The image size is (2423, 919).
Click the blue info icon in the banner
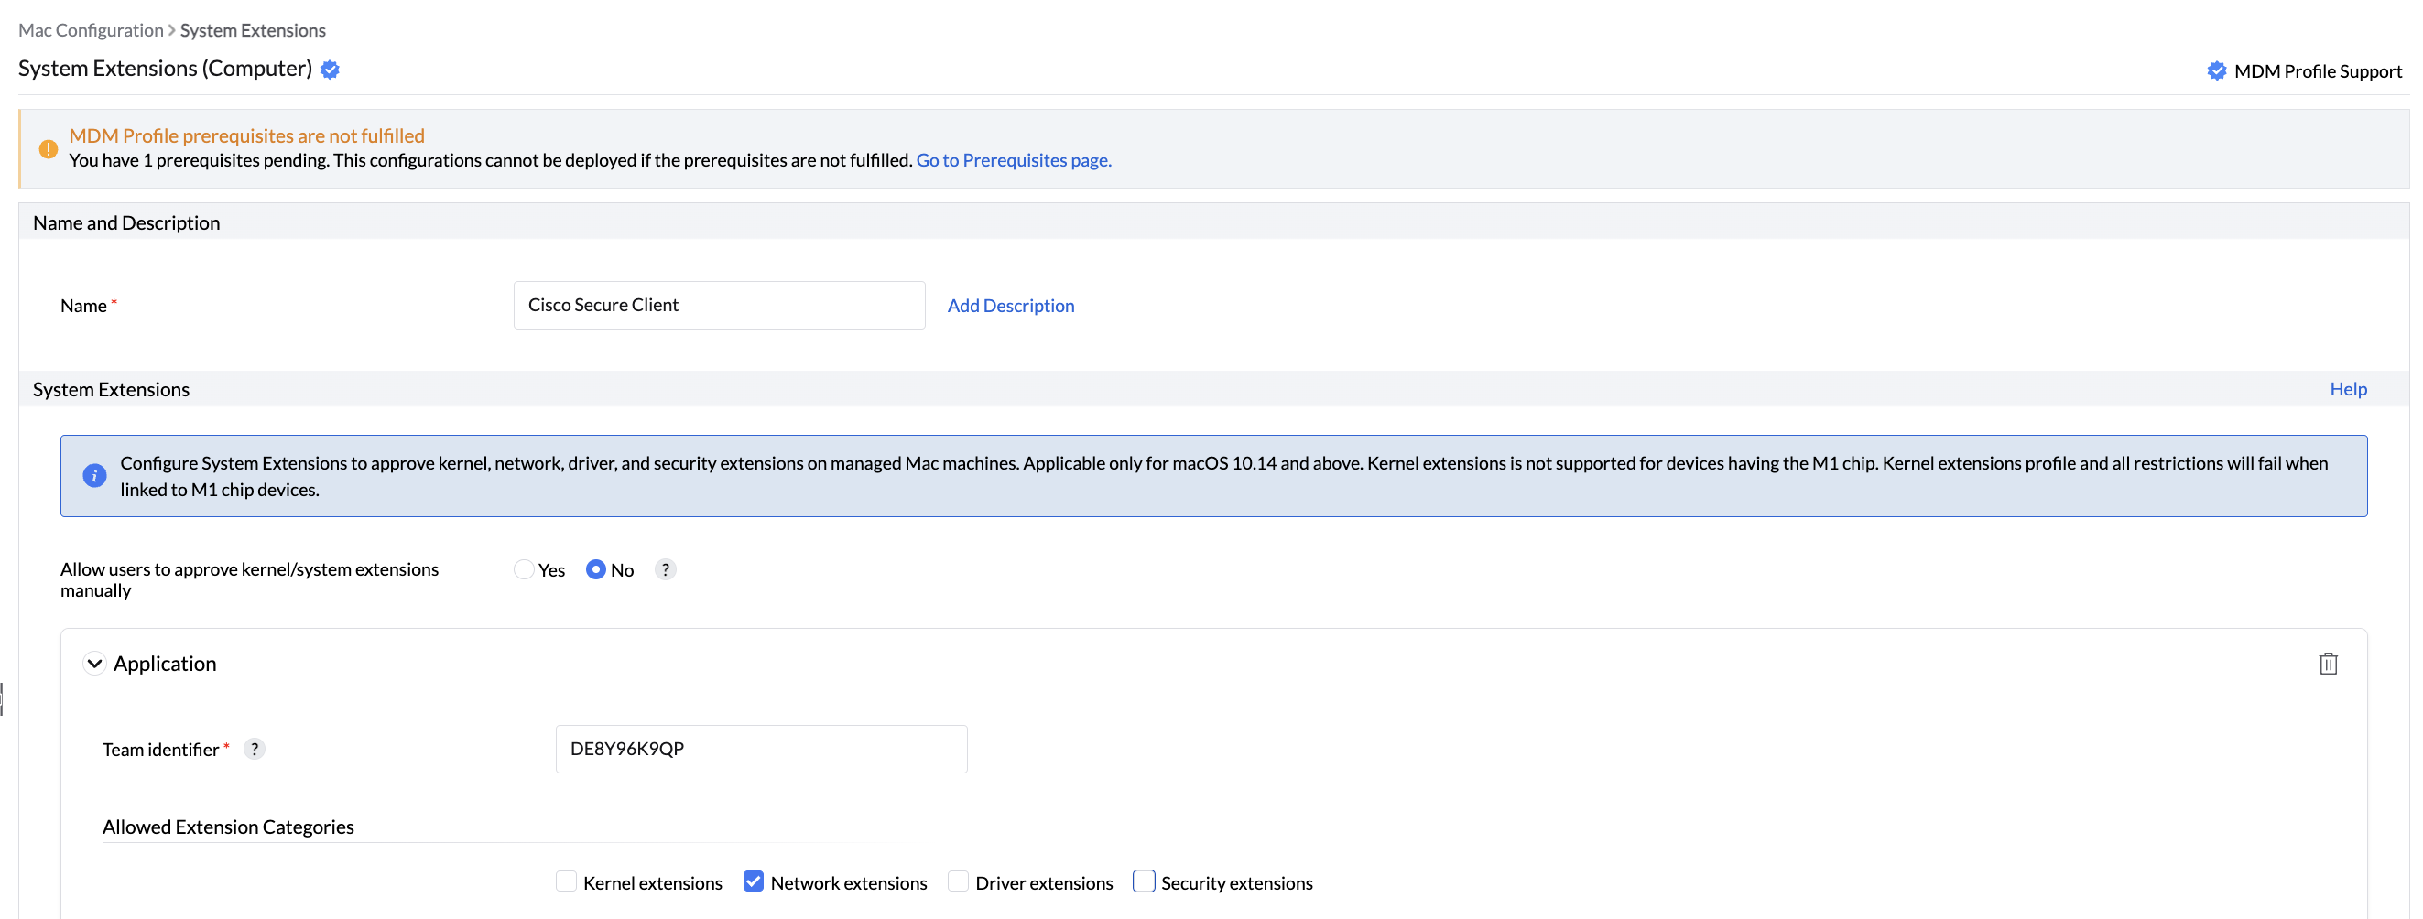94,475
